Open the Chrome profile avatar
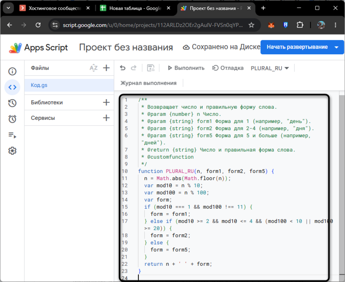This screenshot has height=282, width=345. 321,25
